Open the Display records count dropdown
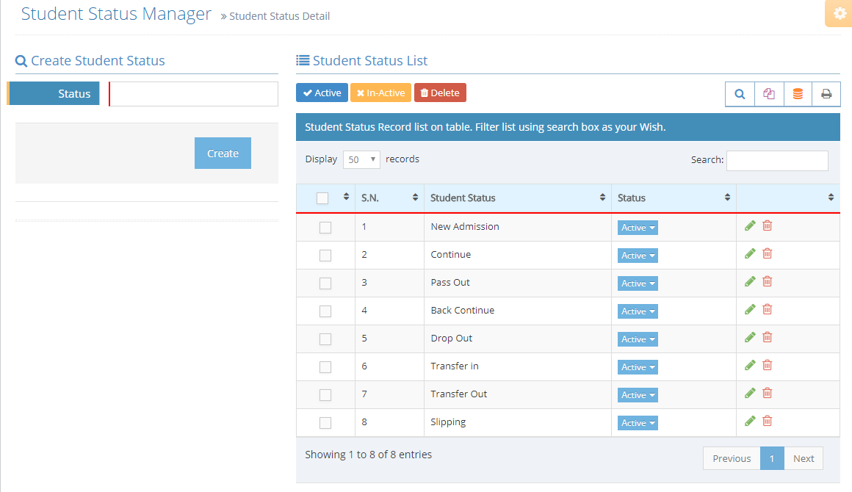The height and width of the screenshot is (492, 852). (361, 159)
